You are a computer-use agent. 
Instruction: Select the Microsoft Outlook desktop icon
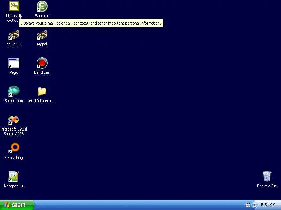[14, 6]
